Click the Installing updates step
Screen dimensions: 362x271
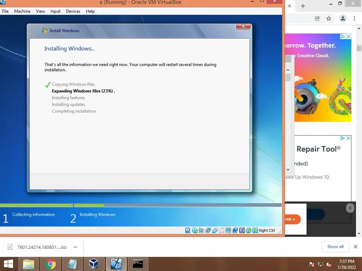coord(68,104)
